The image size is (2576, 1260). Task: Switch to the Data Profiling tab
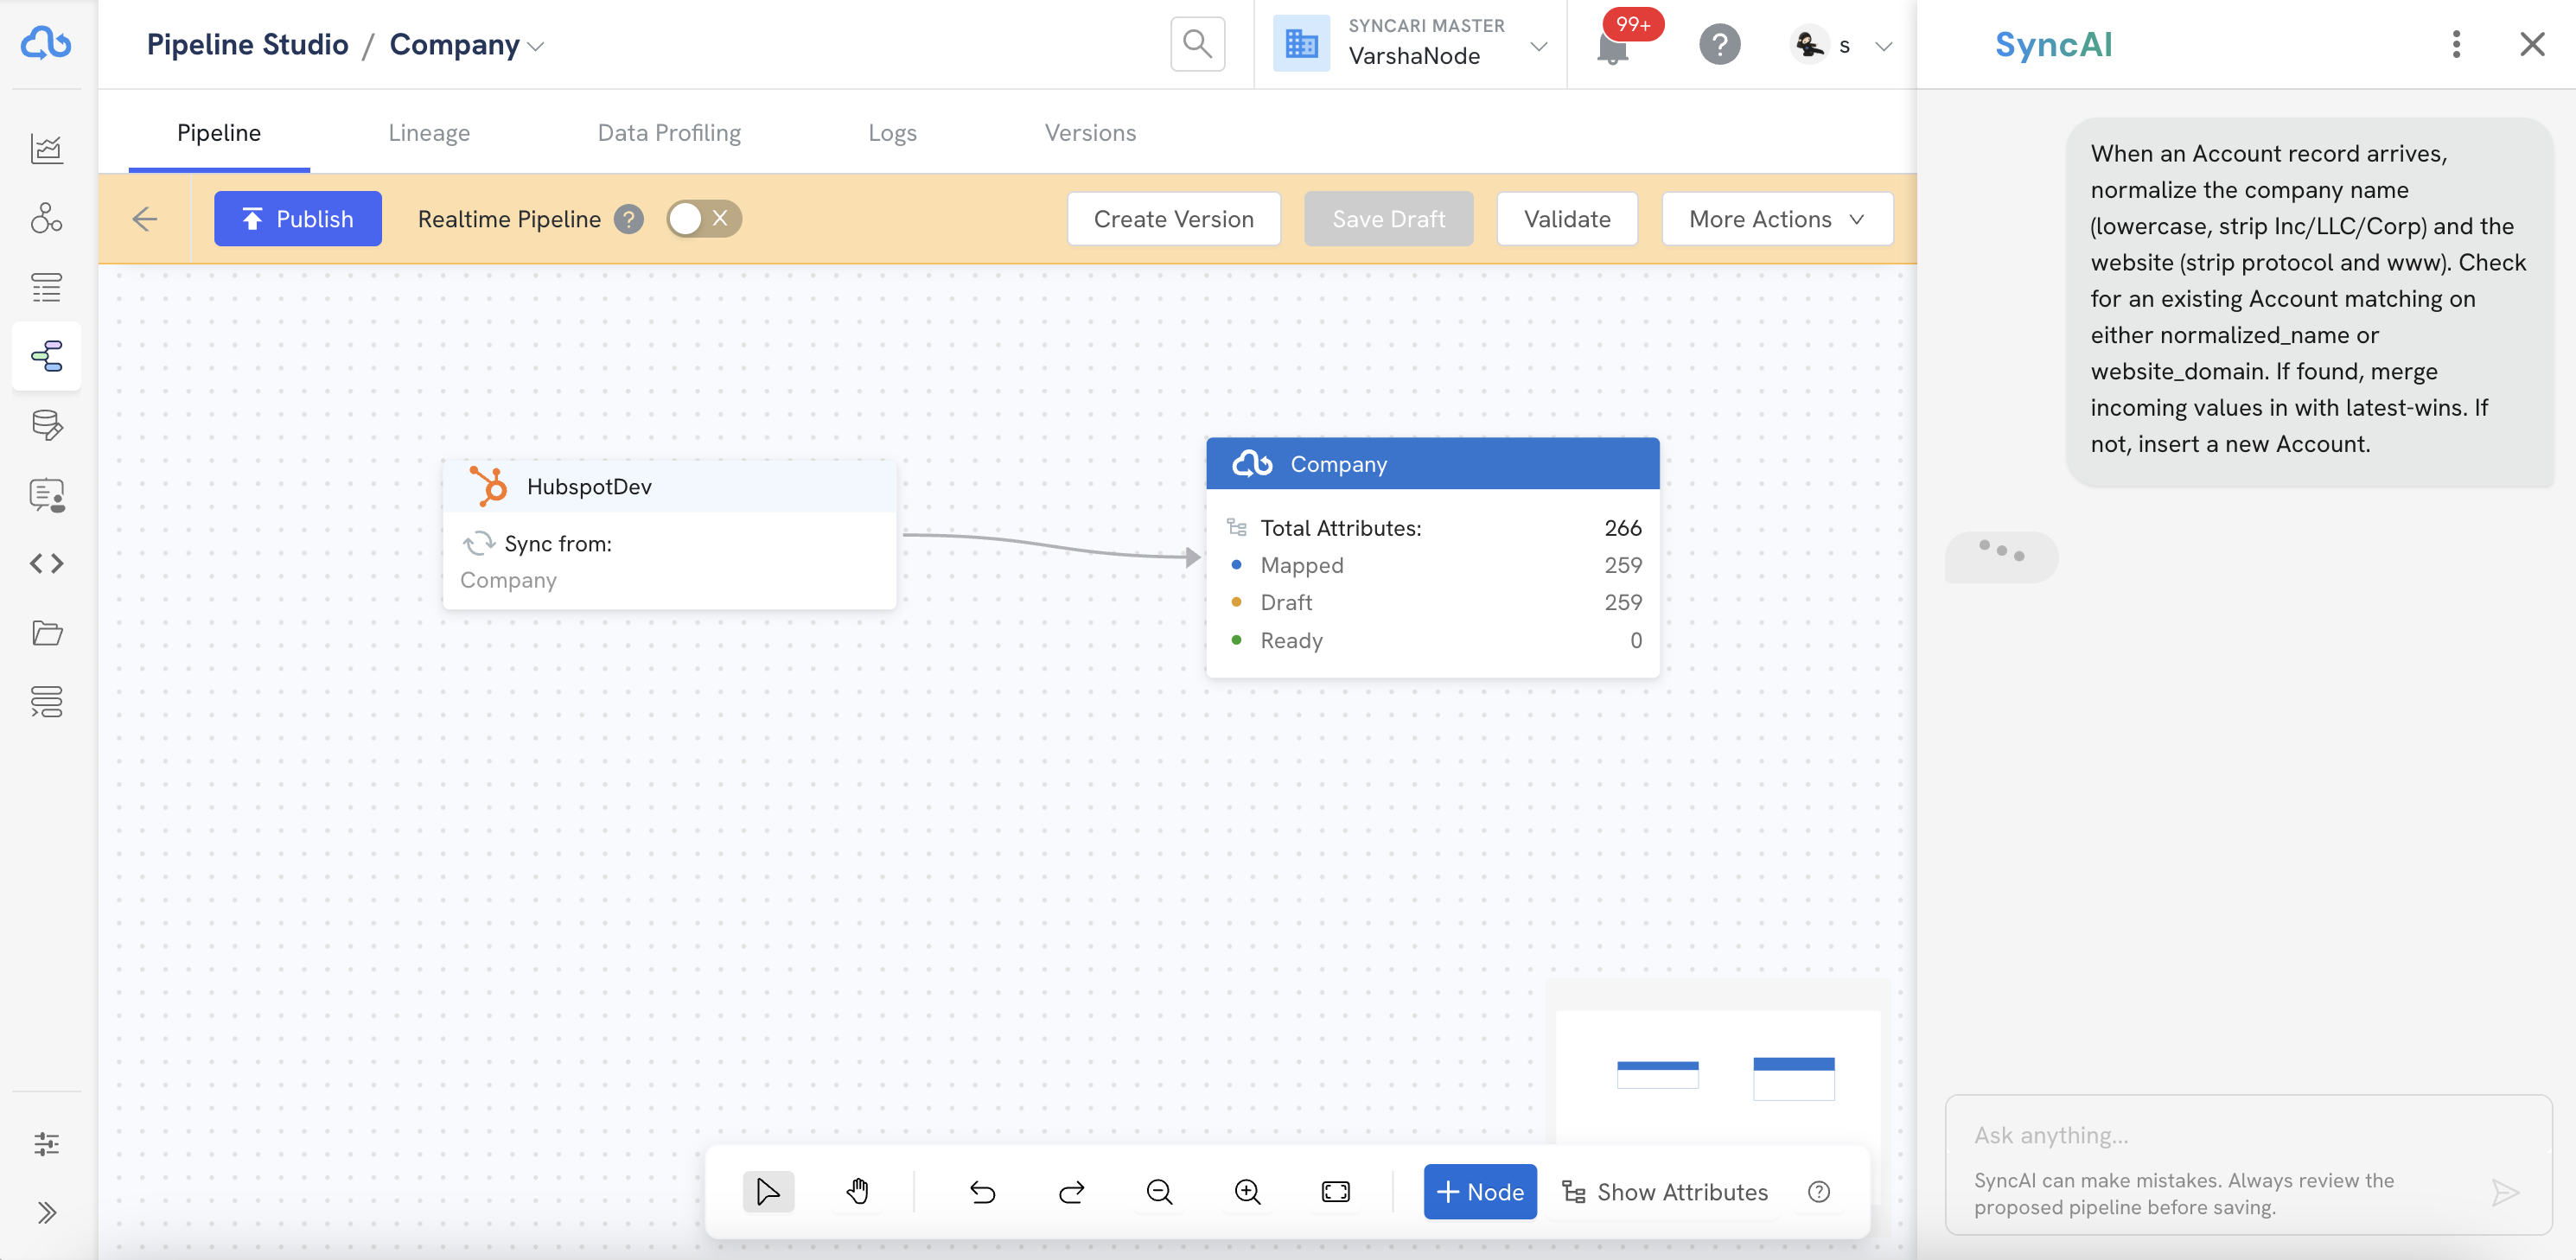pyautogui.click(x=669, y=133)
